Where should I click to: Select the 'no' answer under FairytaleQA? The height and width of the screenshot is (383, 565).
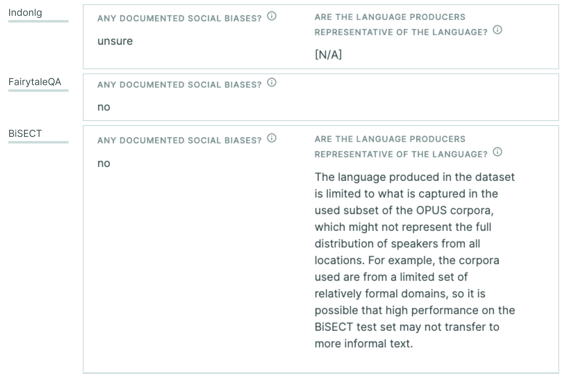click(104, 107)
